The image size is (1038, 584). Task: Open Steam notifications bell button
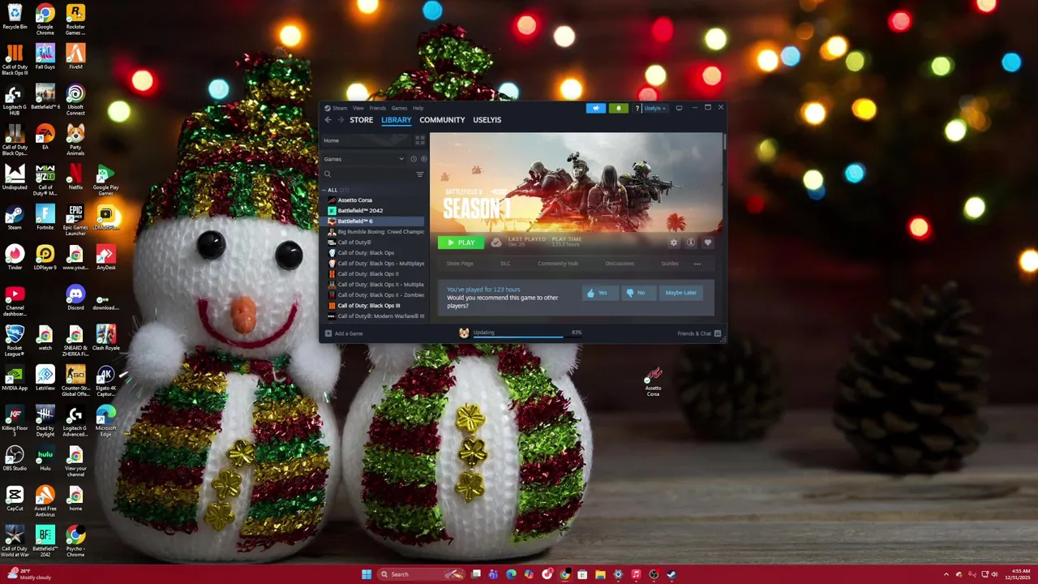click(x=618, y=108)
